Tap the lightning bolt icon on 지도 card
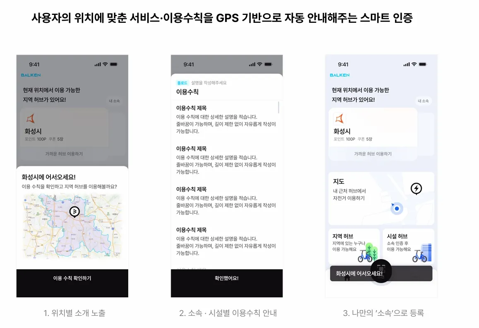Screen dimensions: 479x328 [416, 188]
